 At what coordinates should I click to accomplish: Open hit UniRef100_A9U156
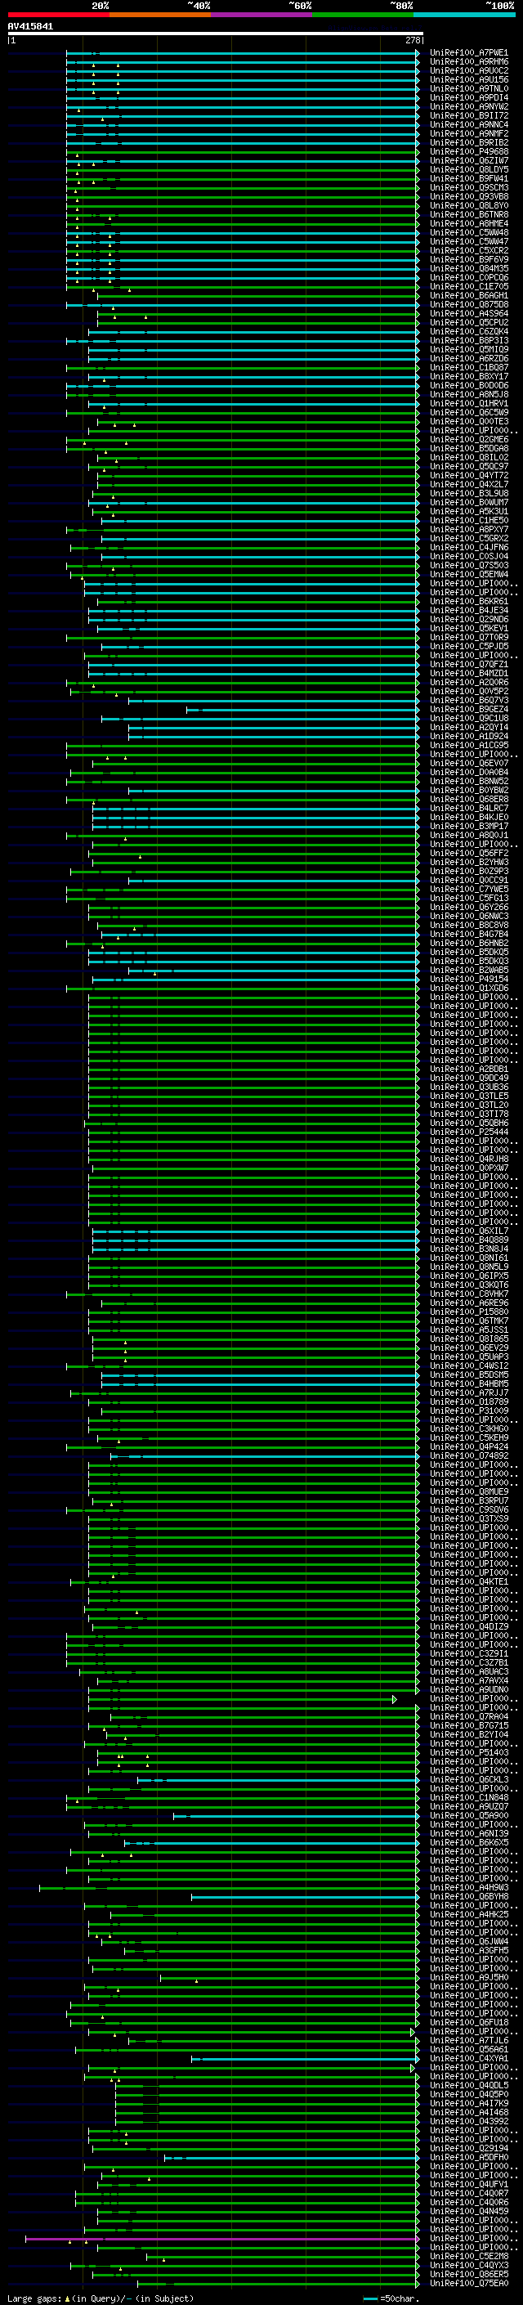point(468,79)
